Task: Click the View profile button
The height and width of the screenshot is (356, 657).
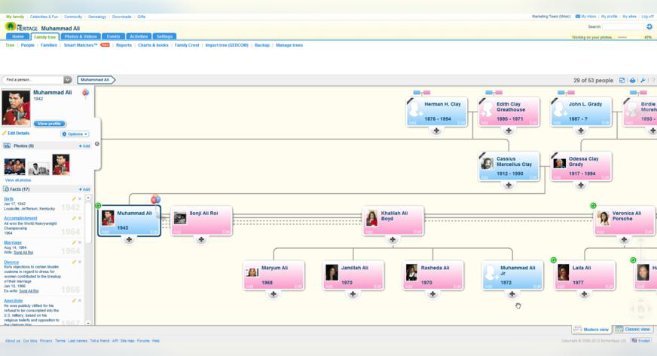Action: tap(50, 124)
